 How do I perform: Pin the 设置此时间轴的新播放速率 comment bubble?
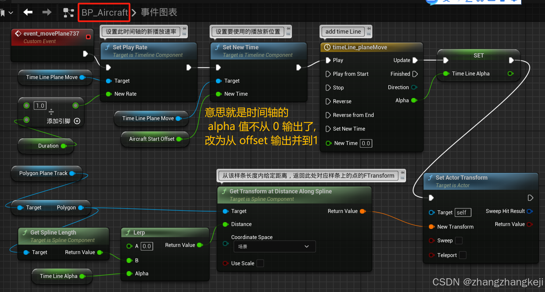pyautogui.click(x=184, y=29)
